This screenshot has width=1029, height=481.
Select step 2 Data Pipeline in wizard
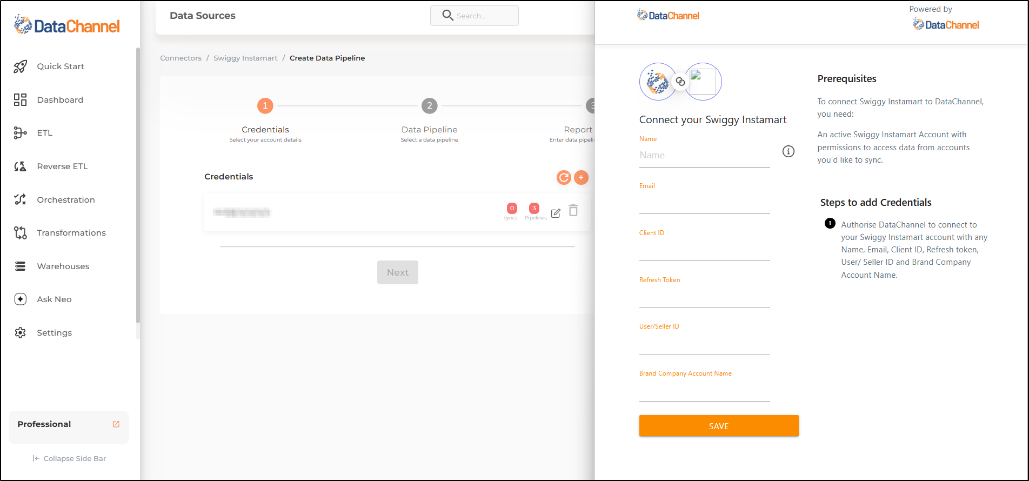click(x=430, y=106)
